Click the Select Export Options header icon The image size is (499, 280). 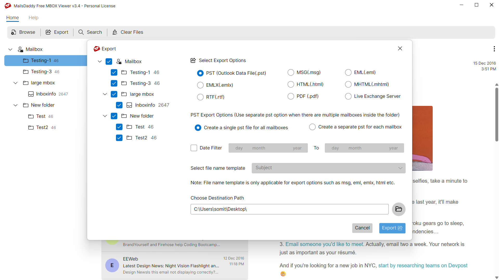click(x=193, y=60)
